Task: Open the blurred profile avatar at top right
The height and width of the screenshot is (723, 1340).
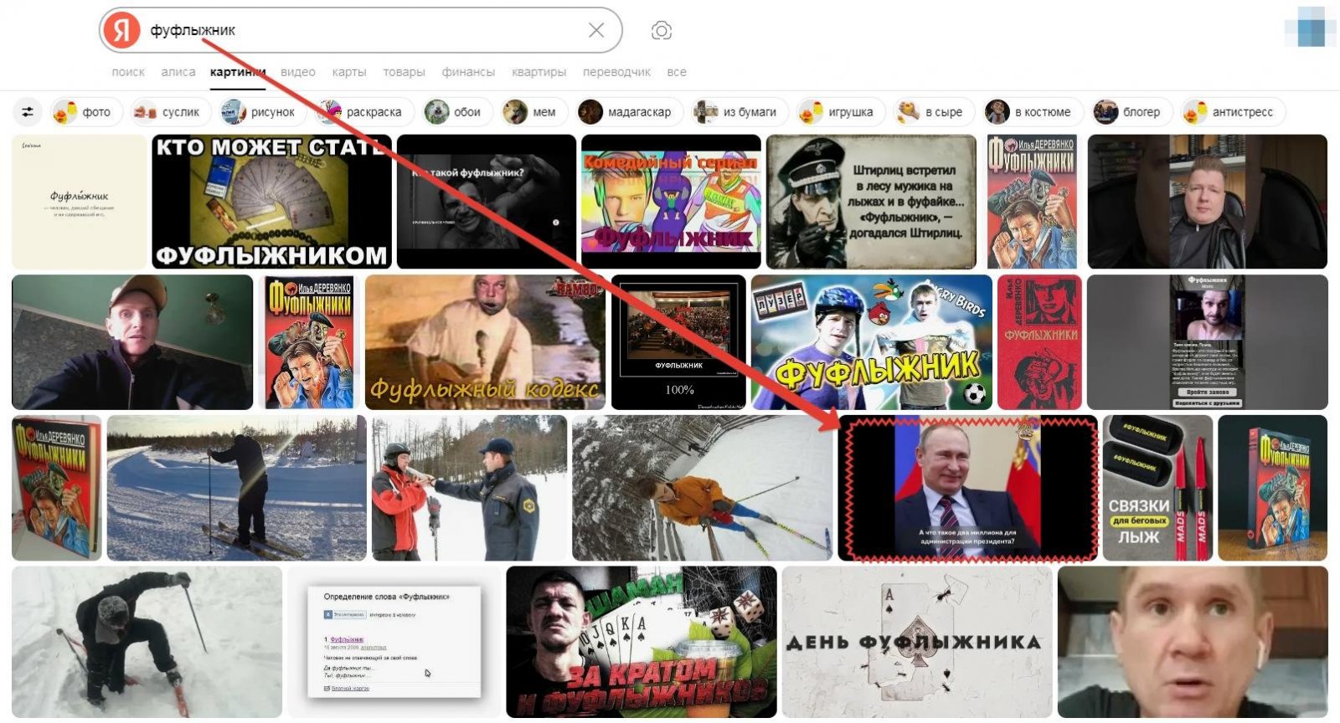Action: point(1311,30)
